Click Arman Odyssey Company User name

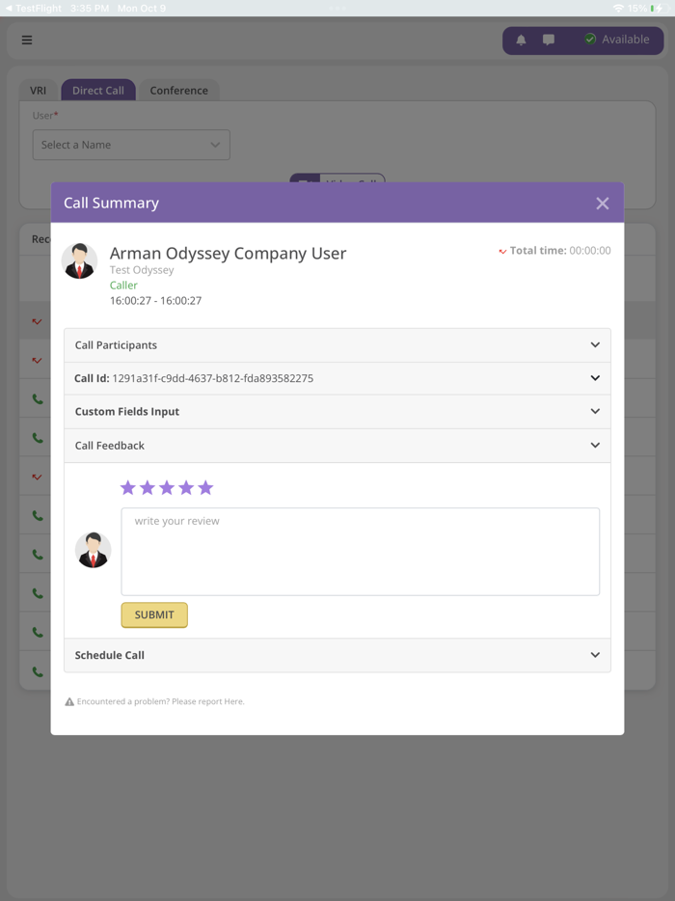coord(229,254)
